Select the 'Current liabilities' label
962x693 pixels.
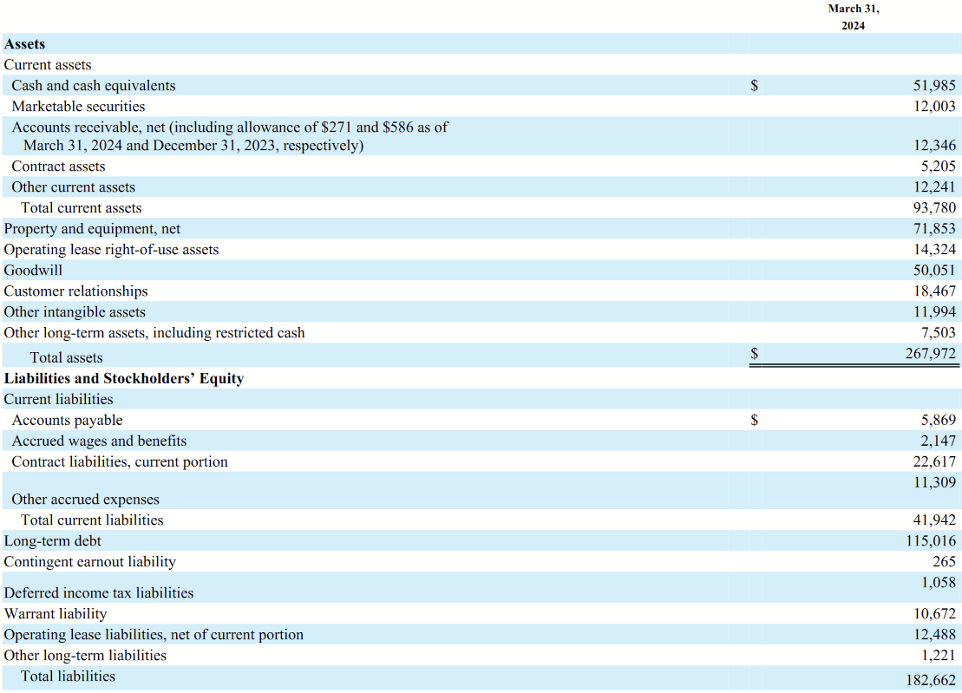[58, 399]
